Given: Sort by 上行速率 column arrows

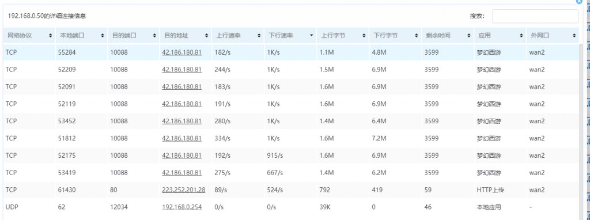Looking at the screenshot, I should click(x=259, y=36).
